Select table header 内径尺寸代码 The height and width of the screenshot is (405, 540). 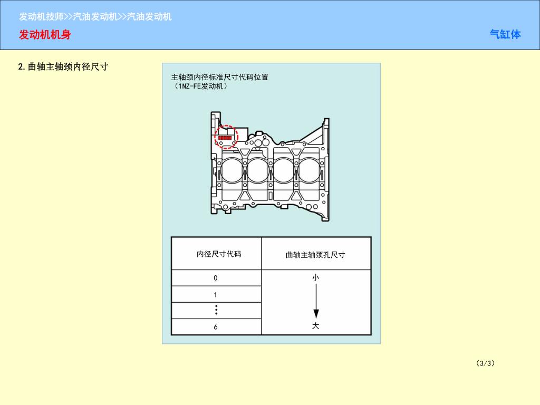pos(219,254)
